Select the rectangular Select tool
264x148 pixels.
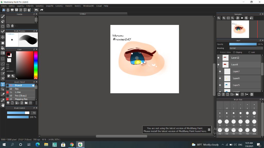[3, 59]
